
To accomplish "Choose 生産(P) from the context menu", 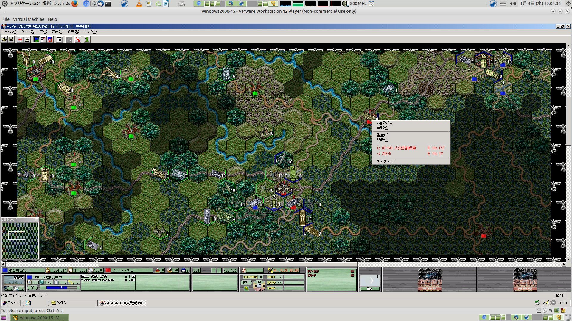I will [411, 135].
